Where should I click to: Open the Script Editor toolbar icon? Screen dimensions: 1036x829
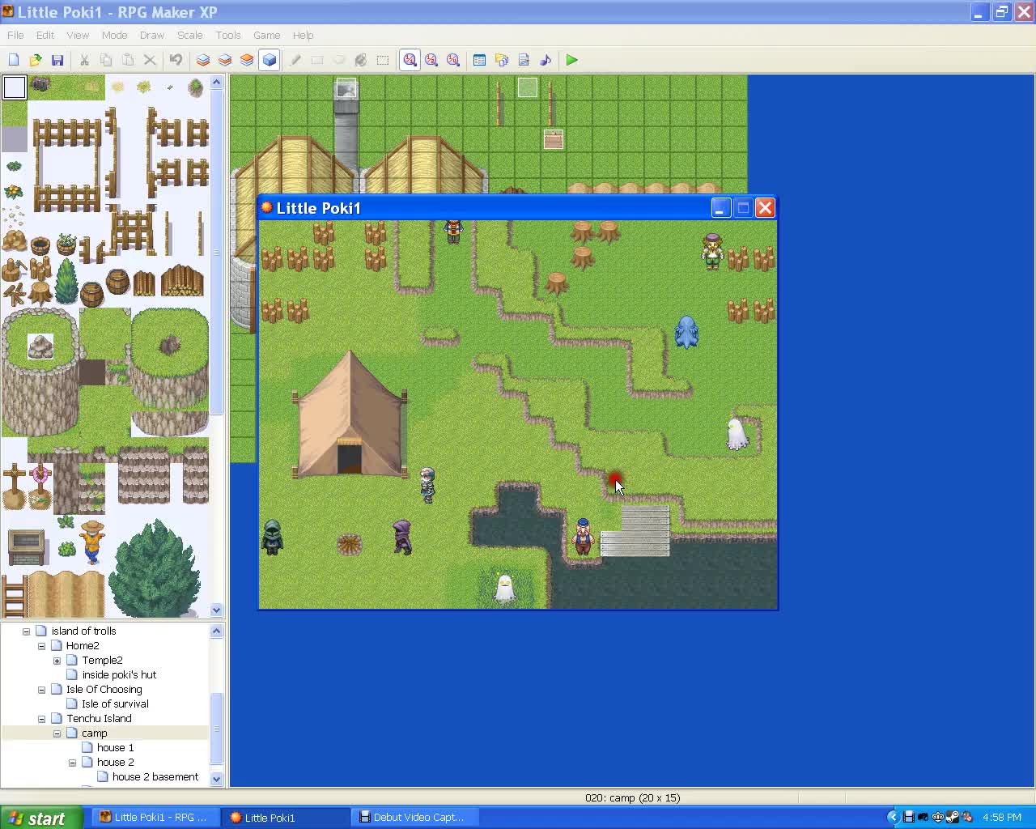(524, 60)
